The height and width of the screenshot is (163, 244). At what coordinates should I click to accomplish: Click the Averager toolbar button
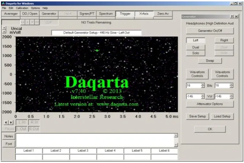[11, 14]
